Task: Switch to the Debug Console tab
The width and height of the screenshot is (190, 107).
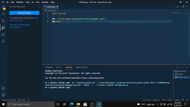Action: click(82, 67)
